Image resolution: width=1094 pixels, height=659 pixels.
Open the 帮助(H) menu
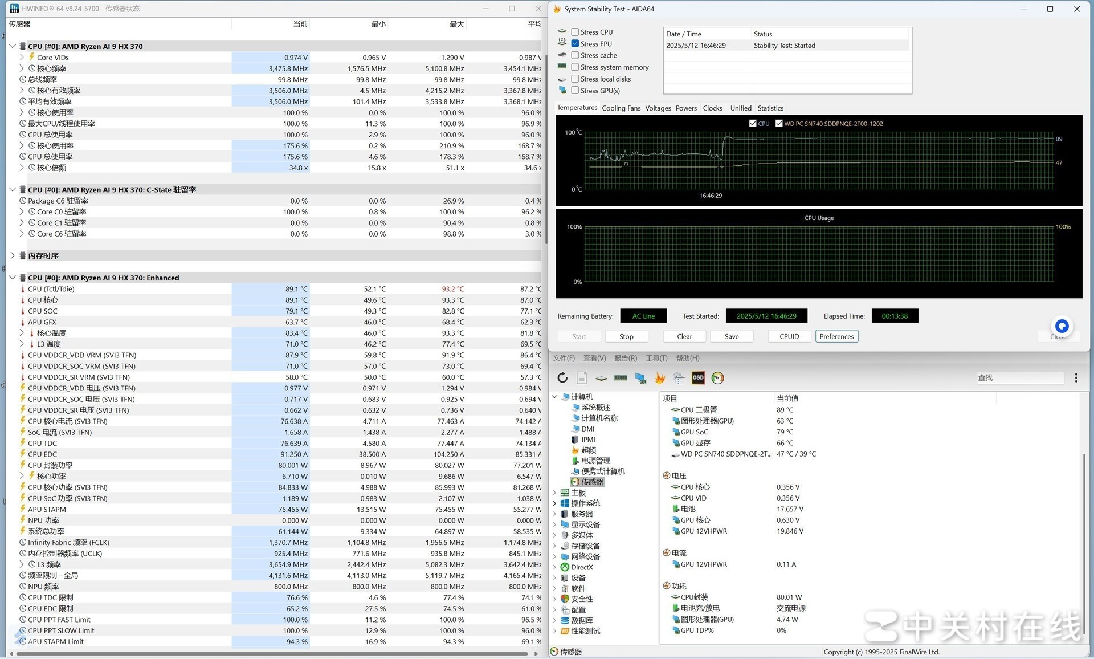tap(687, 358)
